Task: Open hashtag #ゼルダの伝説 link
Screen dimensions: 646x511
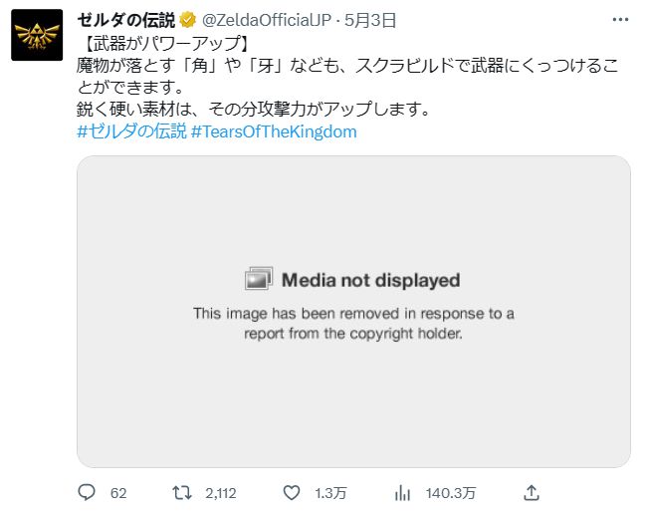Action: (131, 131)
